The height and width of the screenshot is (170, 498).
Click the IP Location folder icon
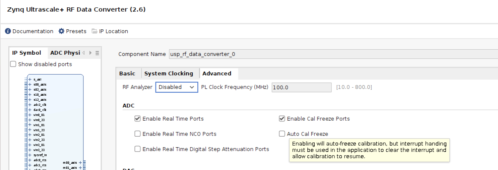click(95, 31)
